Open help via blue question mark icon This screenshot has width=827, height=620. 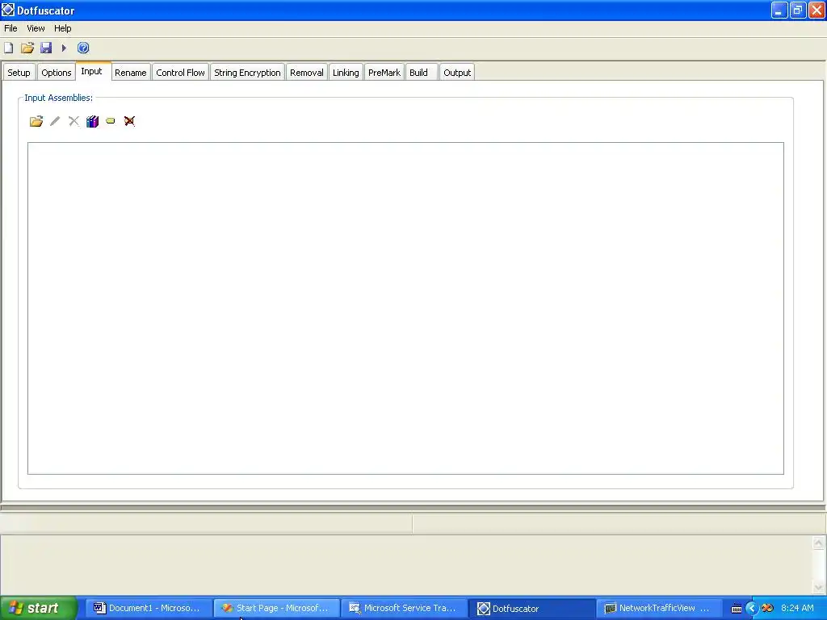[83, 48]
